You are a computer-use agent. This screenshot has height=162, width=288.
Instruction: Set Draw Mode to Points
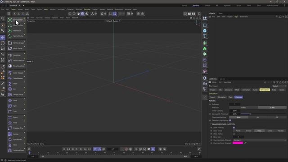(x=238, y=131)
